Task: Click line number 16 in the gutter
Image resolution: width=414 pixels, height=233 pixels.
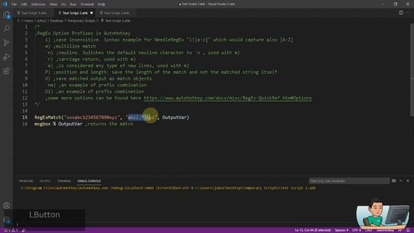Action: (x=25, y=124)
